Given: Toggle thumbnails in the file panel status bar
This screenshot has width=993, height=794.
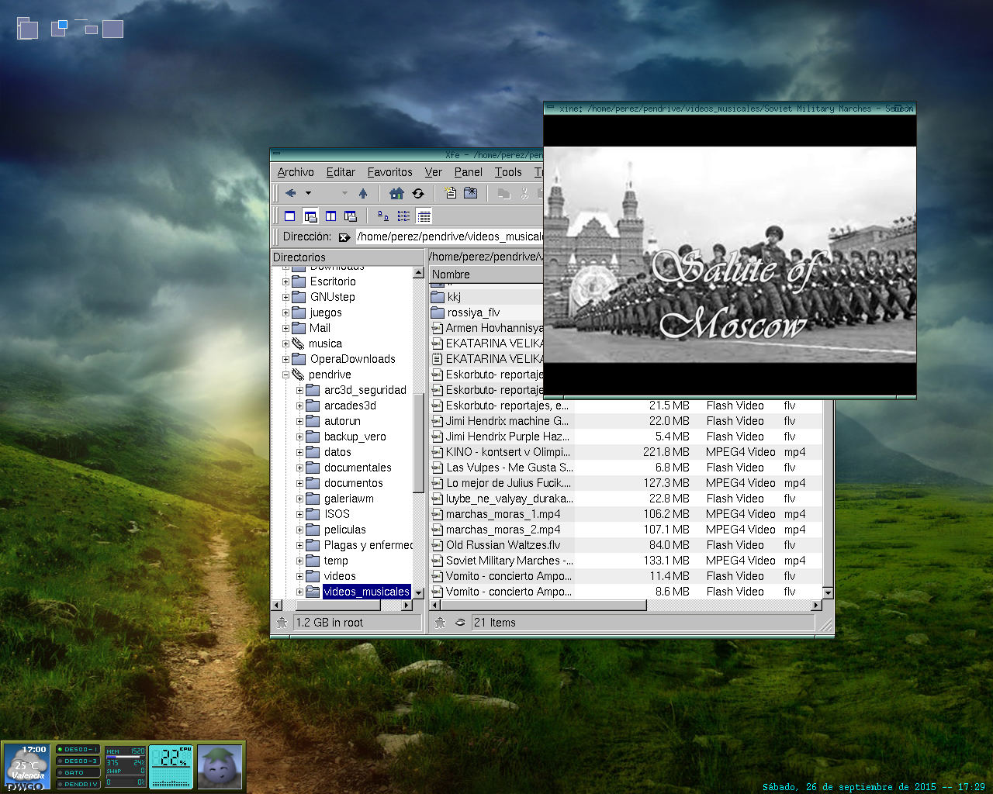Looking at the screenshot, I should 460,623.
